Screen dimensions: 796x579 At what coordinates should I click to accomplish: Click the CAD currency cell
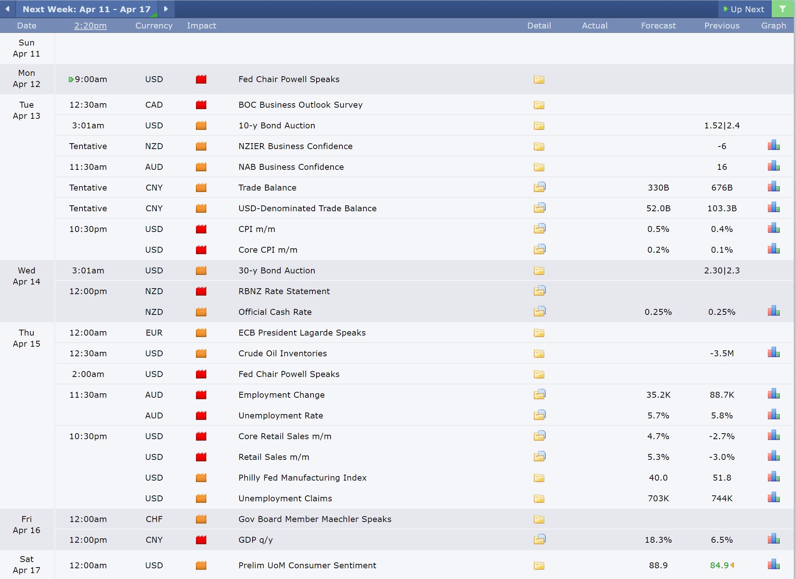[154, 105]
